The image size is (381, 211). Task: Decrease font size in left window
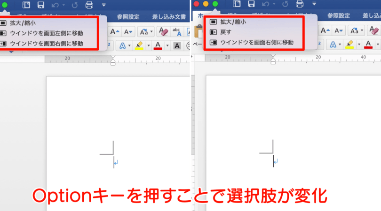click(x=128, y=32)
